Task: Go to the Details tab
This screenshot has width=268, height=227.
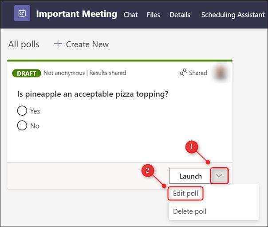Action: click(x=180, y=15)
